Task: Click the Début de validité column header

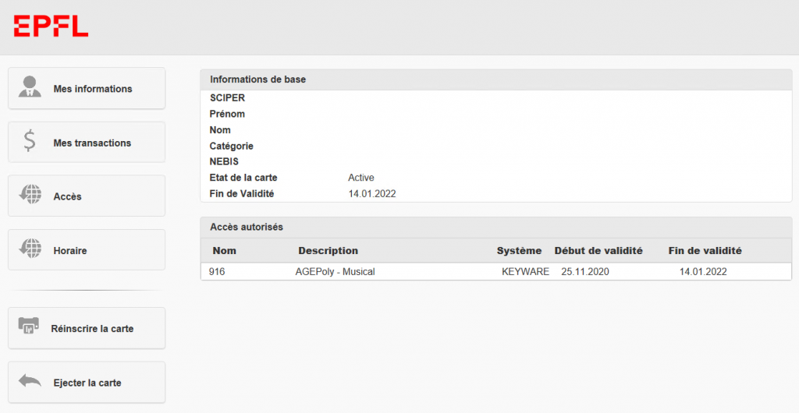Action: tap(598, 251)
